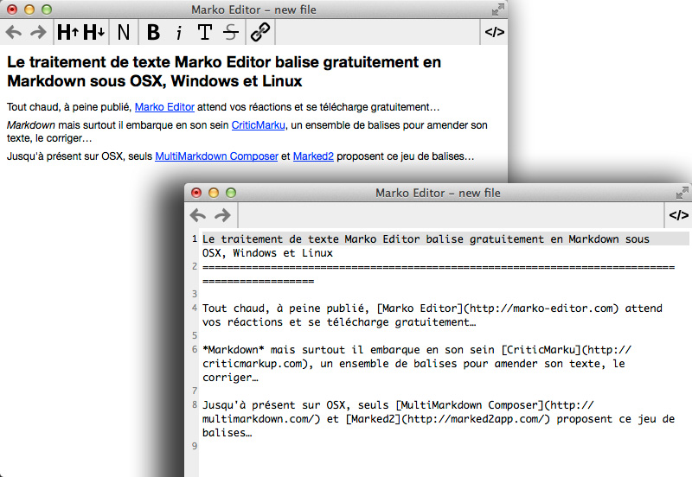Click source text '[Marko Editor](http://marko-editor.com)'
692x477 pixels.
point(498,308)
